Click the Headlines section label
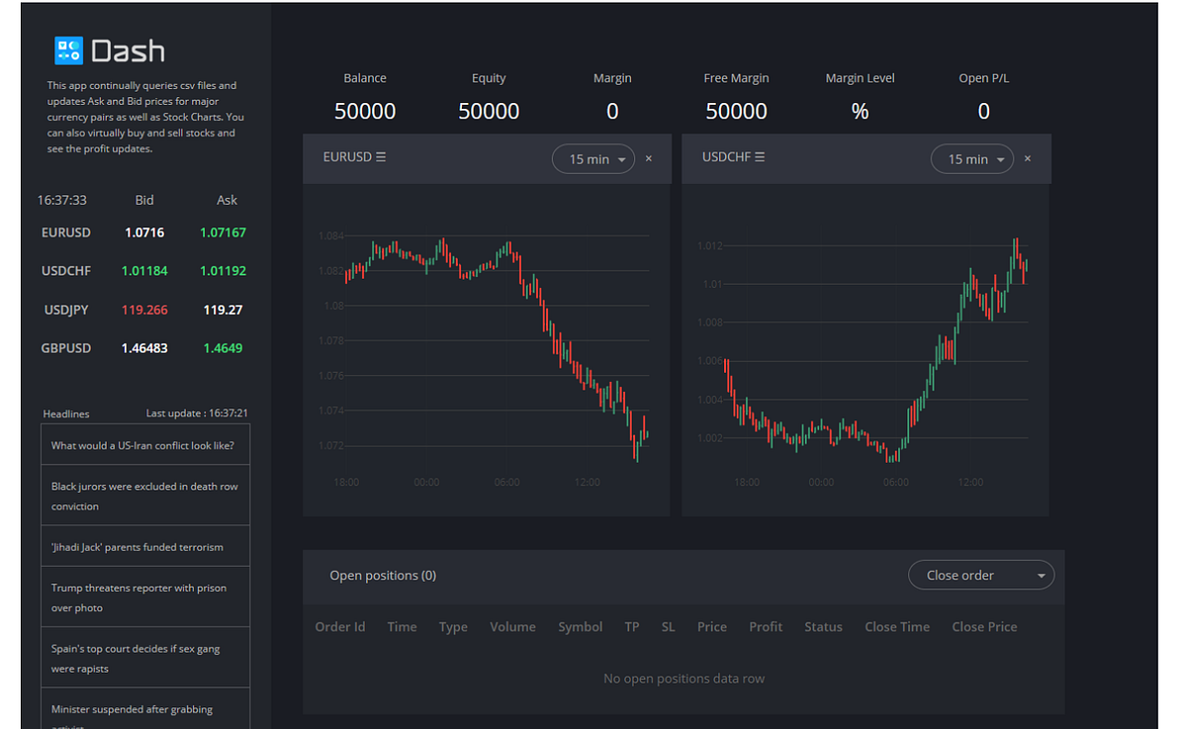This screenshot has width=1187, height=729. click(65, 413)
